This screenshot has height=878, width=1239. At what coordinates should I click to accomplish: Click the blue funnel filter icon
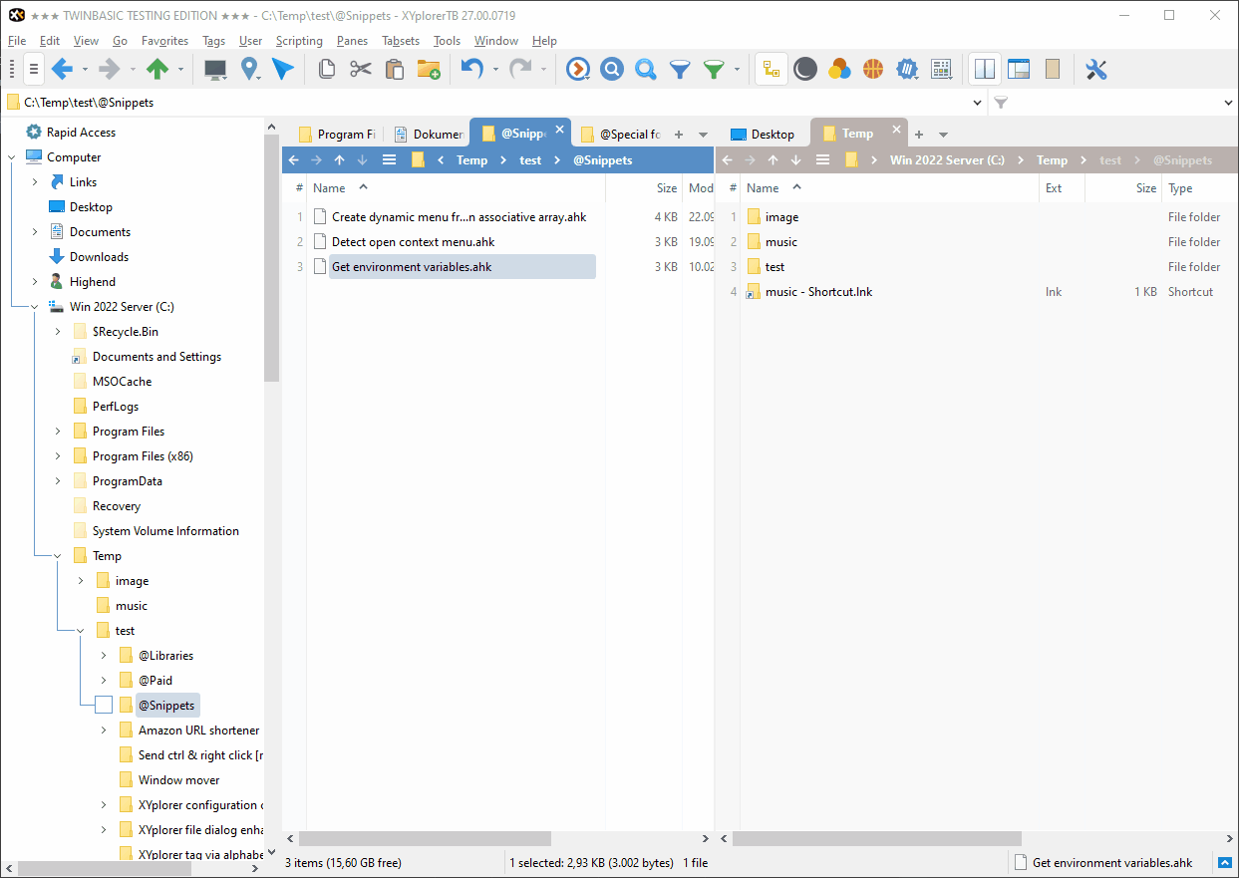[x=680, y=69]
